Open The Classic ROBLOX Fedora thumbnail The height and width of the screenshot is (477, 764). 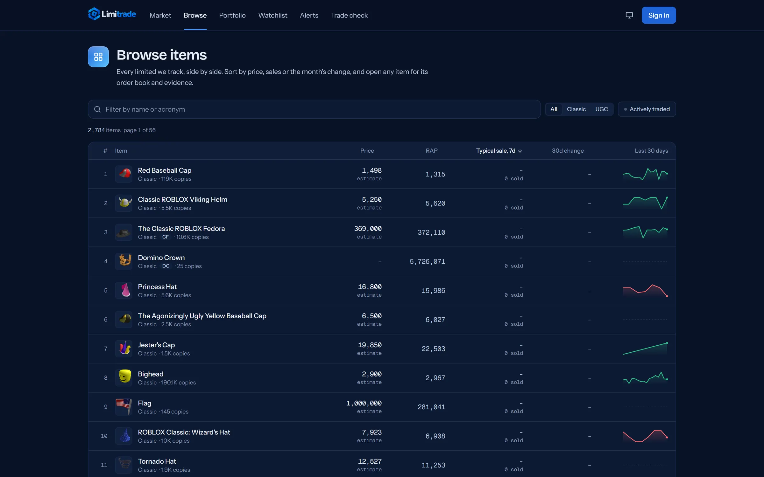tap(124, 232)
